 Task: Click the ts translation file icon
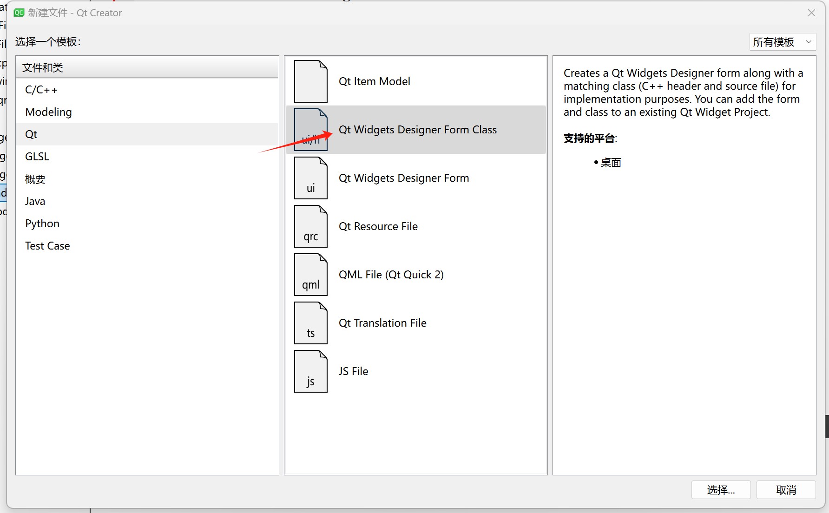(x=310, y=323)
